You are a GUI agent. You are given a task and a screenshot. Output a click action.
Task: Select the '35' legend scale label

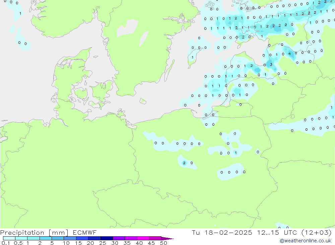coord(127,243)
